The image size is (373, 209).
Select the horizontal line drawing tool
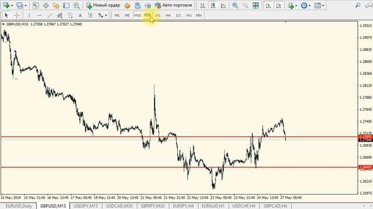point(40,16)
